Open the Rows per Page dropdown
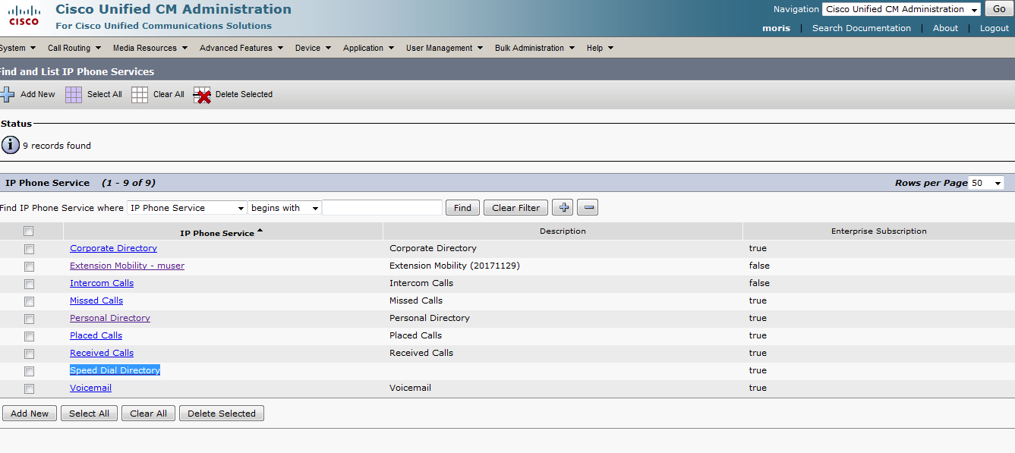Screen dimensions: 1015x453 pos(986,183)
